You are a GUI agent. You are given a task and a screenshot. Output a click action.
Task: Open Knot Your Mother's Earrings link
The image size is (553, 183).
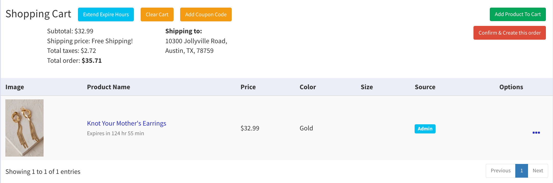[x=127, y=123]
